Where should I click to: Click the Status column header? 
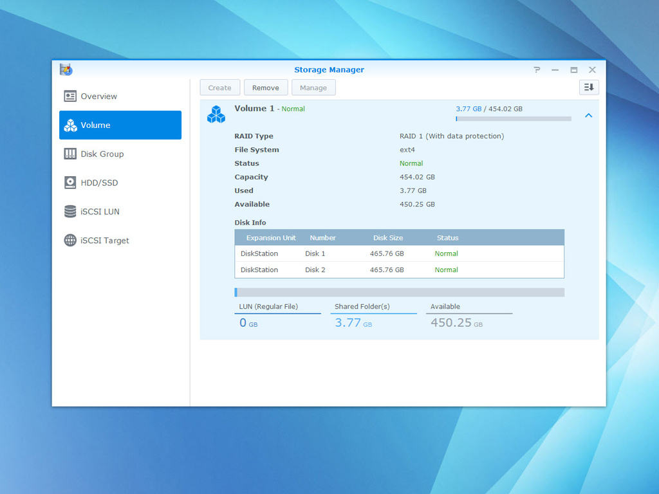(x=448, y=238)
